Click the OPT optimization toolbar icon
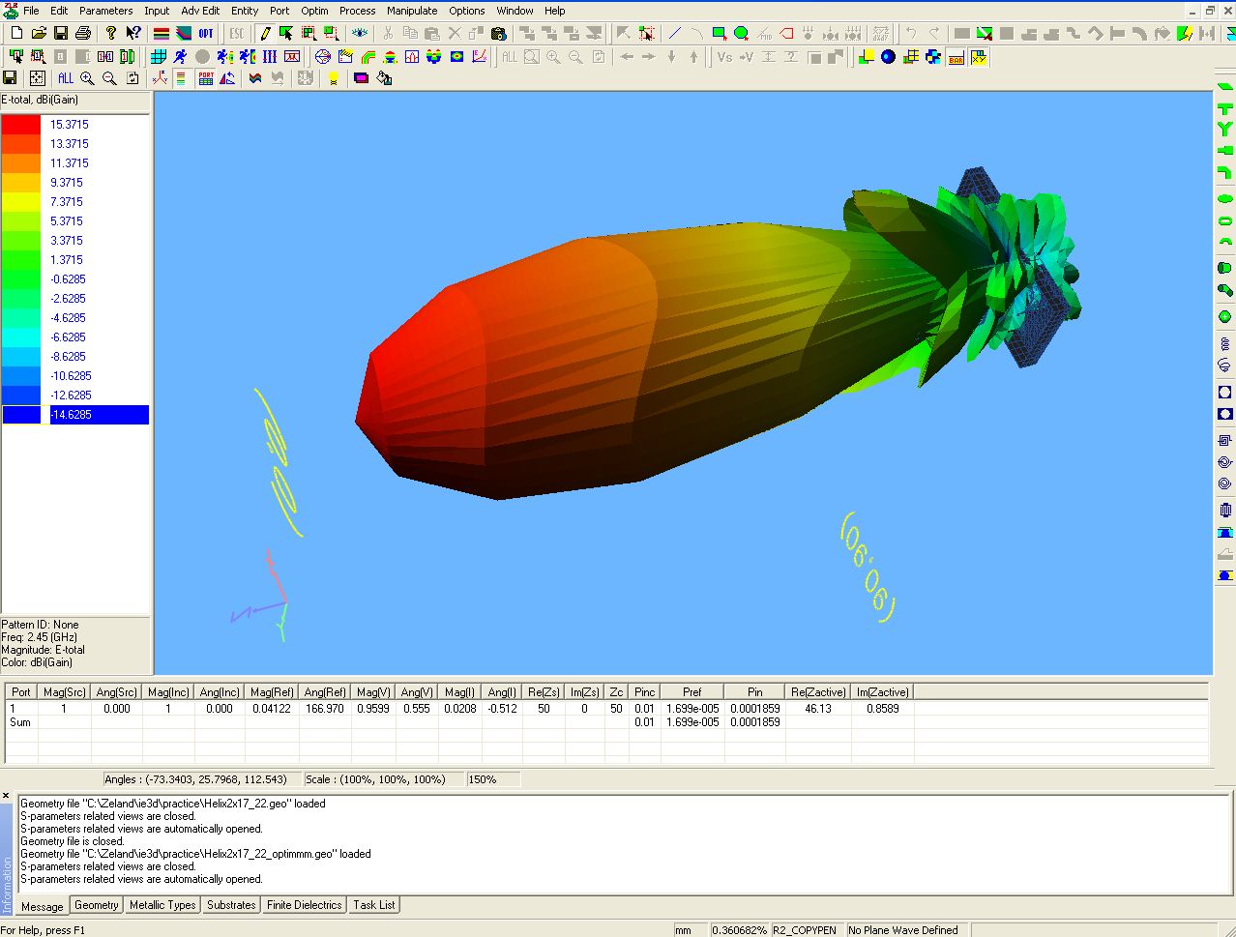The height and width of the screenshot is (937, 1236). (x=206, y=34)
